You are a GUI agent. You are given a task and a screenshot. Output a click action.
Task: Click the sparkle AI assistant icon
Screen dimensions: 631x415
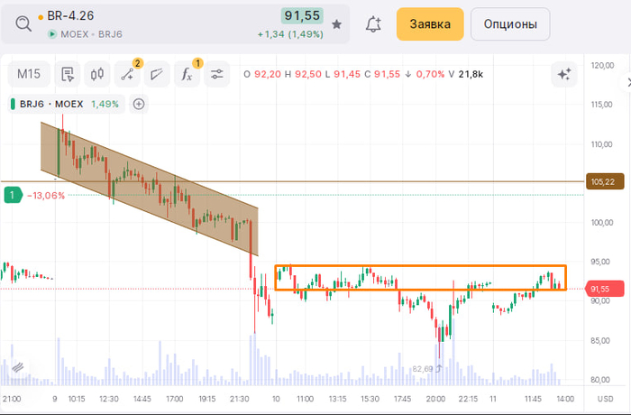(x=564, y=74)
